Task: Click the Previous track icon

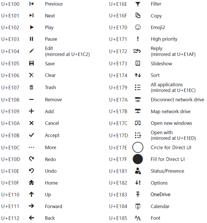Action: click(x=31, y=4)
